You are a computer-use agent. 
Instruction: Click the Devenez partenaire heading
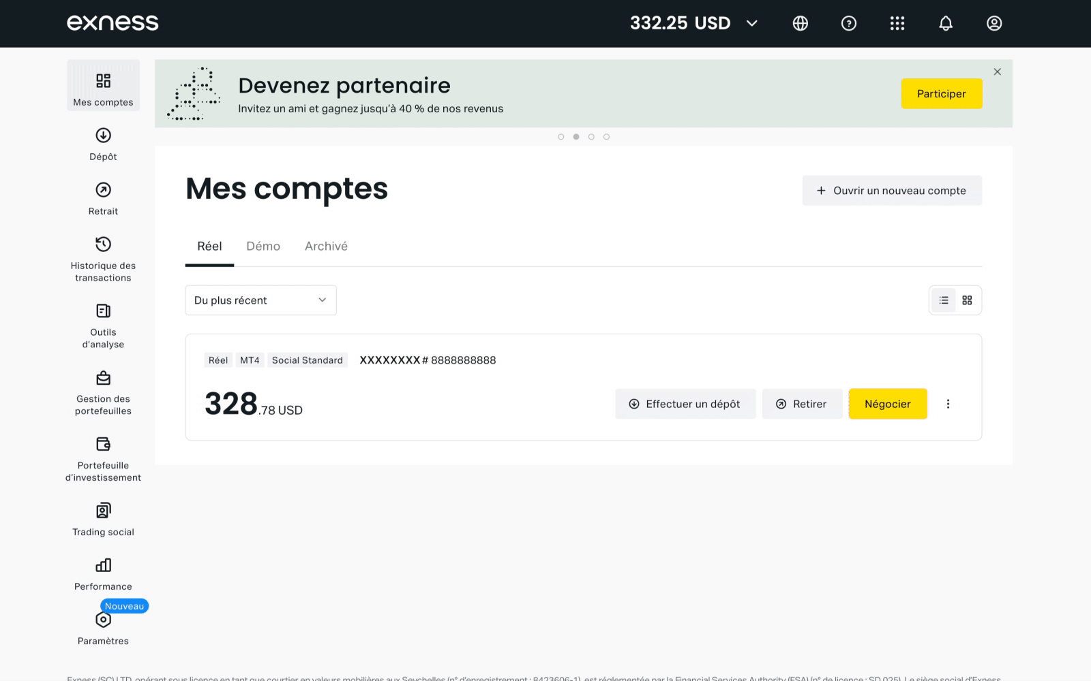344,86
